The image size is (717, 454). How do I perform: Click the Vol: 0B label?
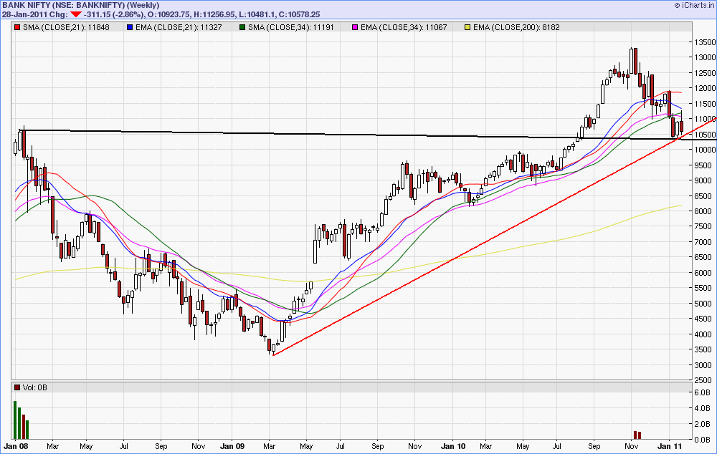coord(34,387)
